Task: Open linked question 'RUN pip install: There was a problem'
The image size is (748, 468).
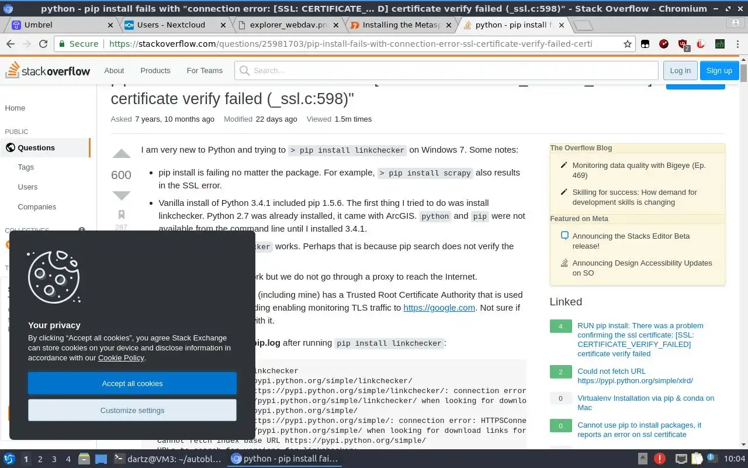Action: (640, 339)
